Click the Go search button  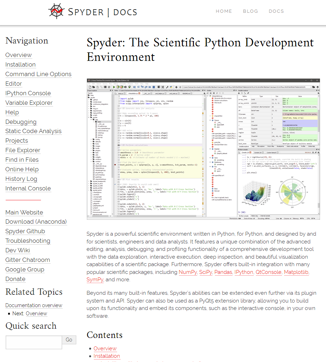pos(69,340)
